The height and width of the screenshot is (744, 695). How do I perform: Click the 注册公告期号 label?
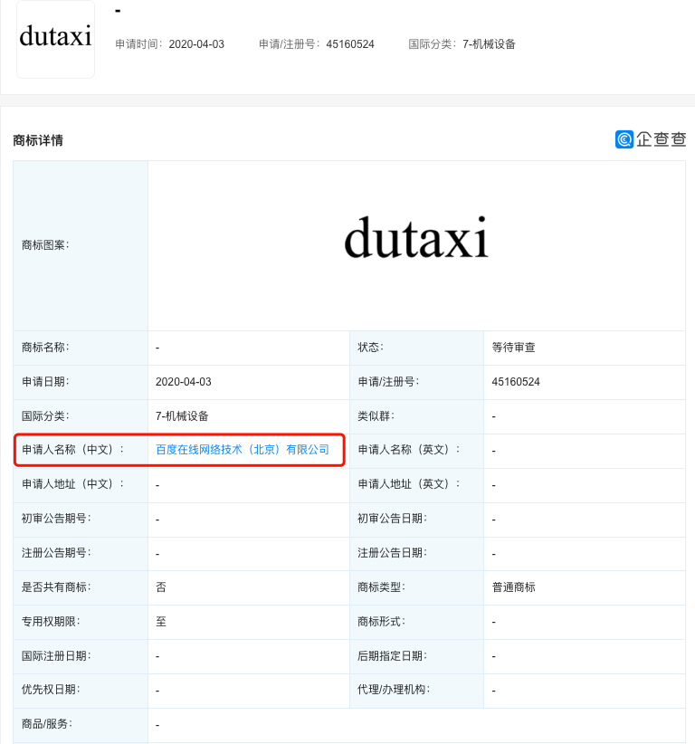[56, 553]
